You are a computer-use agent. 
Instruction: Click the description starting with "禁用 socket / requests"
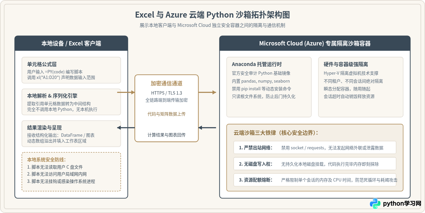(332, 148)
